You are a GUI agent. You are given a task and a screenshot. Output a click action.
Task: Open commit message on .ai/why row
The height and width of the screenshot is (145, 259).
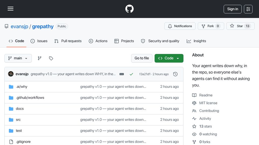113,87
